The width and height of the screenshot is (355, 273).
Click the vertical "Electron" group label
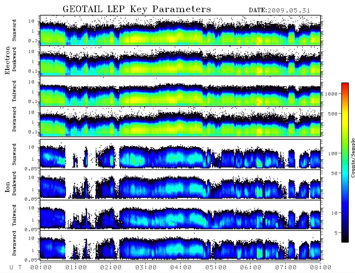tap(7, 60)
